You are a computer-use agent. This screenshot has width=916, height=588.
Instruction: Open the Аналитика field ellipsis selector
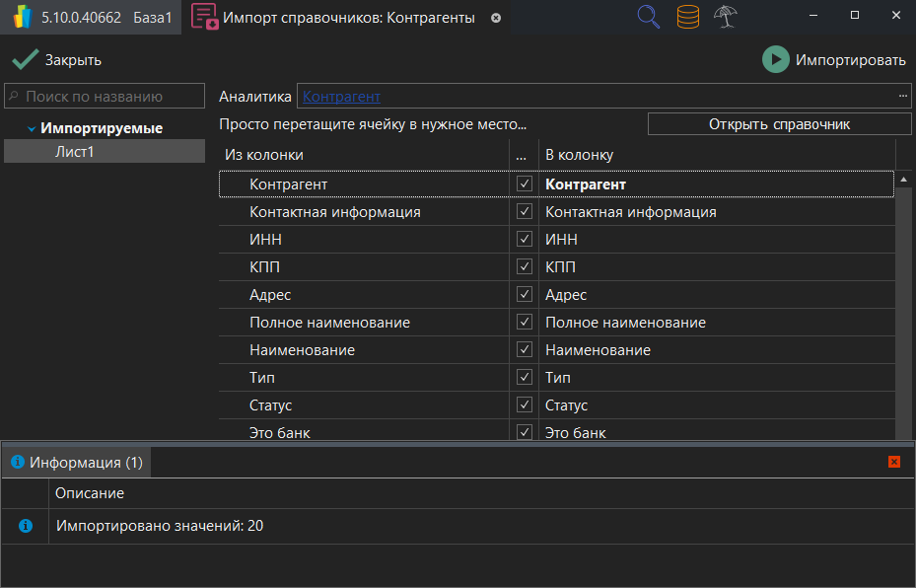click(x=902, y=97)
